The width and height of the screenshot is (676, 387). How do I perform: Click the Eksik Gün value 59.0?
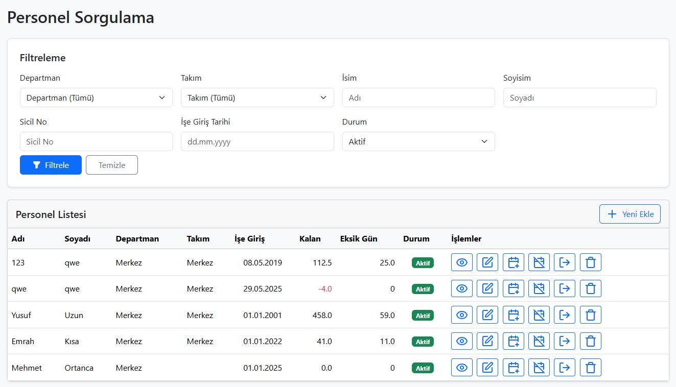click(387, 315)
